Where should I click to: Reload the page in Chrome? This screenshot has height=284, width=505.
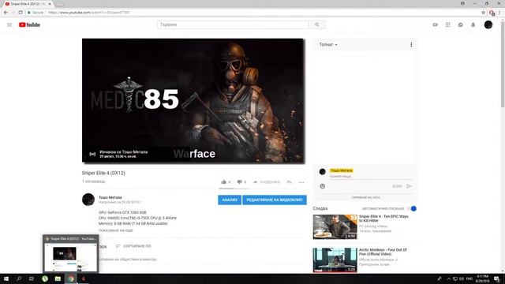point(21,13)
